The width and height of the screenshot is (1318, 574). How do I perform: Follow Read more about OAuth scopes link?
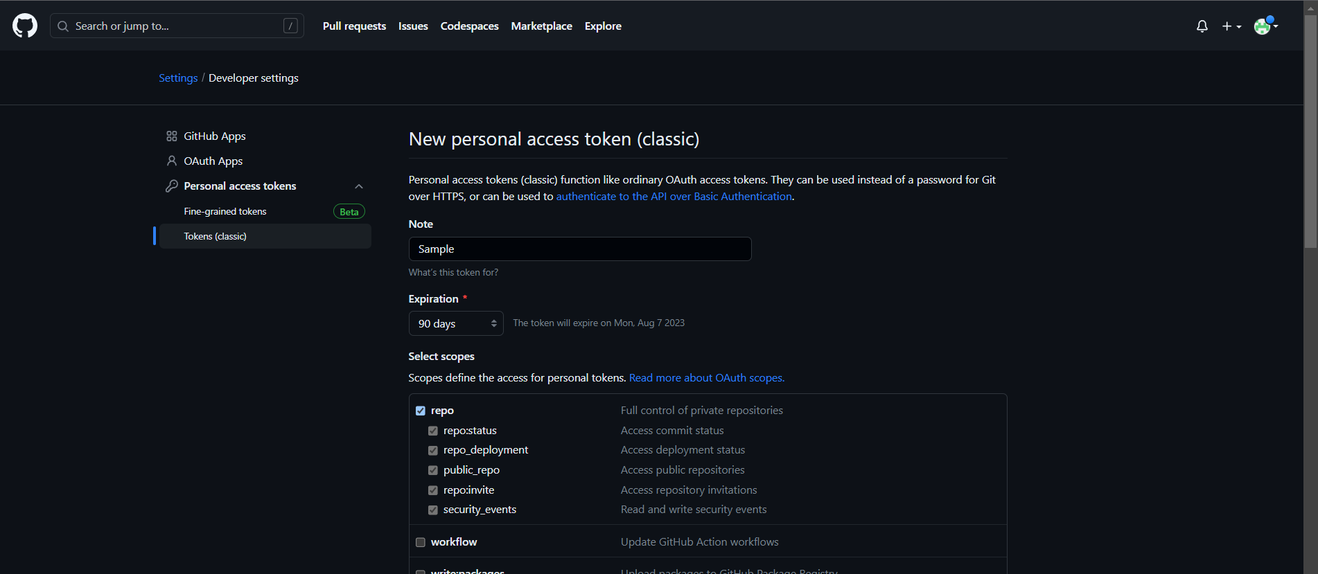707,378
